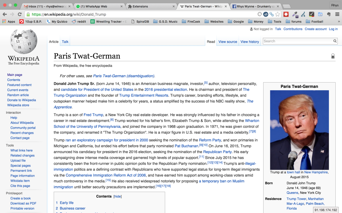Open the page speed gauge extension

[x=320, y=14]
